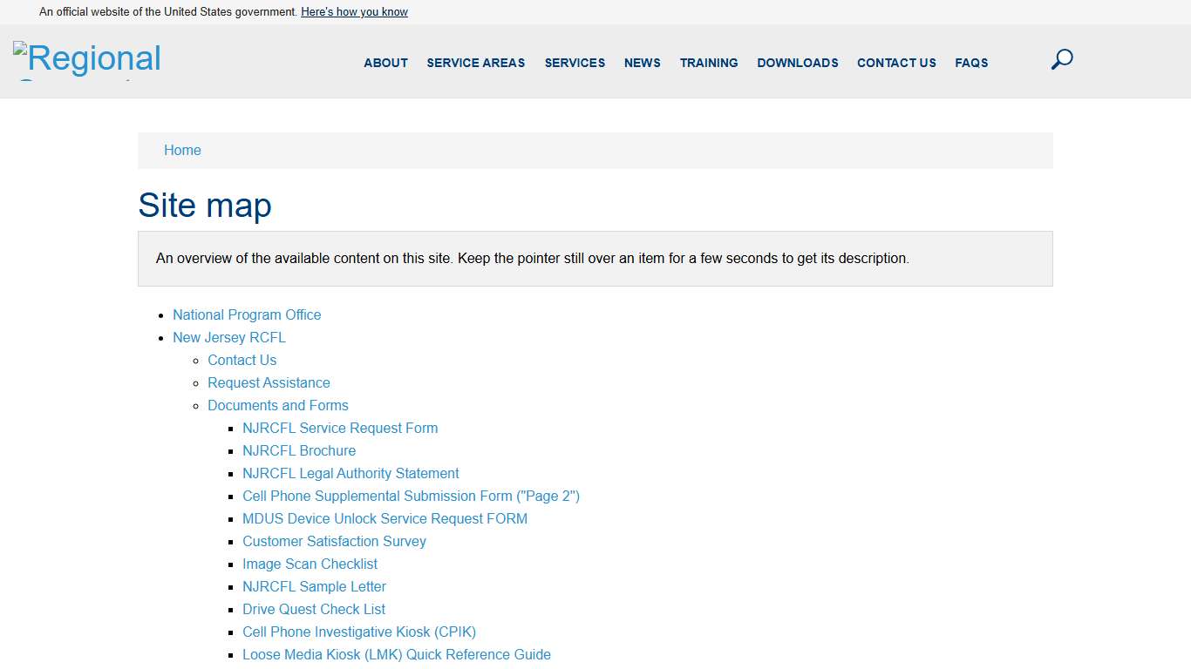Viewport: 1191px width, 669px height.
Task: Open the Downloads menu item
Action: [797, 63]
